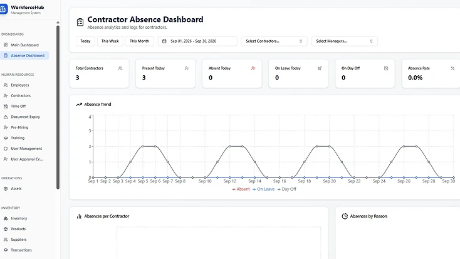
Task: Click the Sep 5 peak data point
Action: tap(143, 146)
